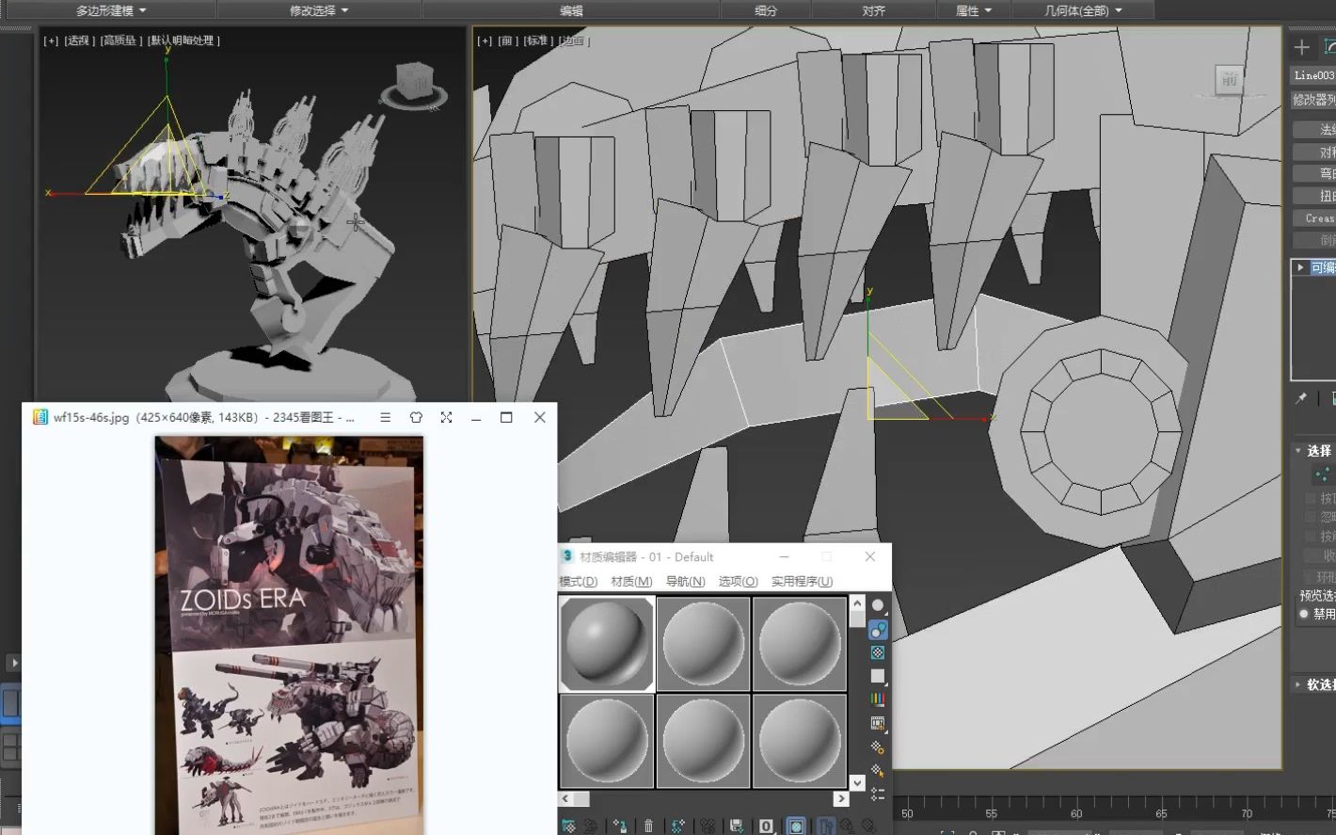The width and height of the screenshot is (1336, 835).
Task: Open the 默认明暗处理 viewport shading dropdown
Action: pyautogui.click(x=184, y=40)
